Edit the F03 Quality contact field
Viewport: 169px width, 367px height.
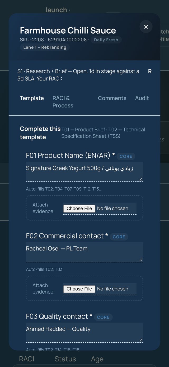point(84,333)
